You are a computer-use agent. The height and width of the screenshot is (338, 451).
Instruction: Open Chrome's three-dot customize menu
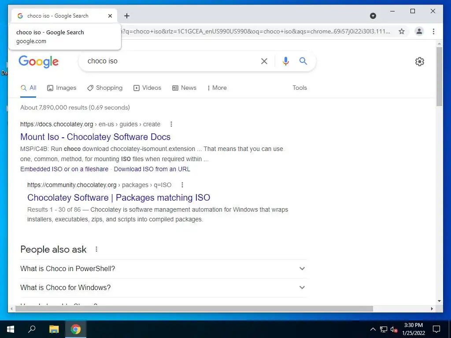tap(433, 31)
